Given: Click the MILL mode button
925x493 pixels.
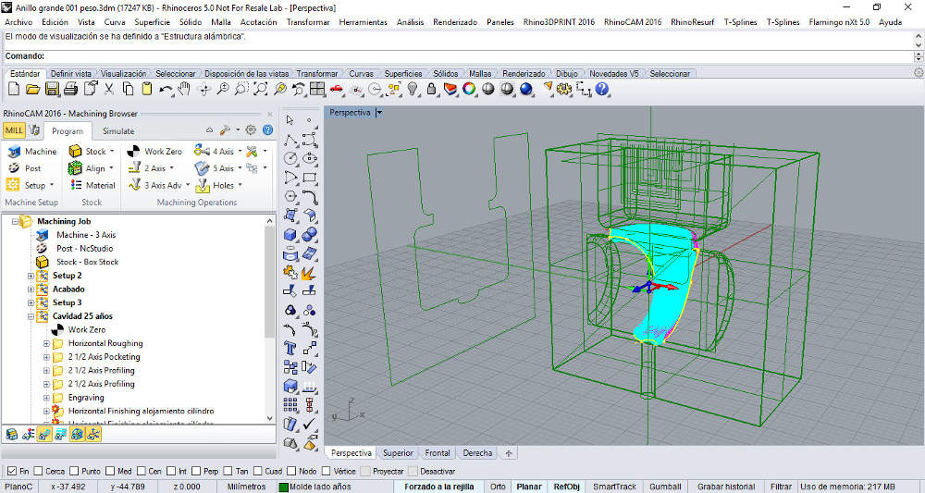Looking at the screenshot, I should click(14, 130).
